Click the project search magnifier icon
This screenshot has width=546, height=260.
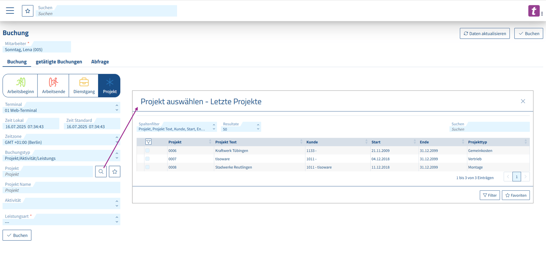(x=101, y=172)
